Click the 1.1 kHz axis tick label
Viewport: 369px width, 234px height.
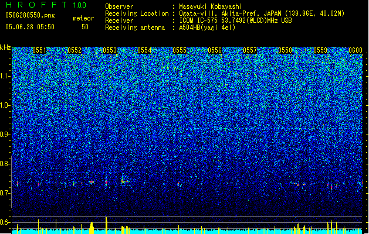tap(5, 76)
